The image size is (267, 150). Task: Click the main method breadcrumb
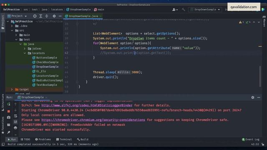click(x=99, y=10)
